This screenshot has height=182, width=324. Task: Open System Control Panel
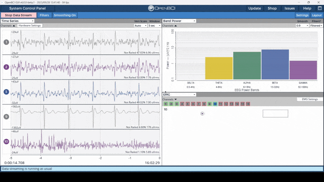(27, 8)
